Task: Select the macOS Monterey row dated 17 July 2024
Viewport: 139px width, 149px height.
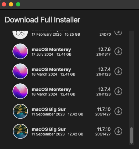Action: (68, 51)
